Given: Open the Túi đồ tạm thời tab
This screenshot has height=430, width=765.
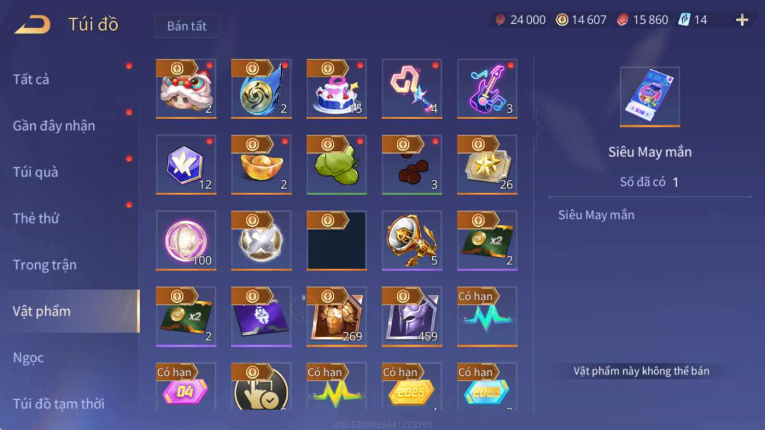Looking at the screenshot, I should point(58,403).
